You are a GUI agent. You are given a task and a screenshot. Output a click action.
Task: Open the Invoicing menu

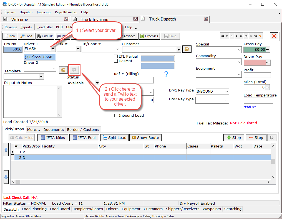(44, 12)
